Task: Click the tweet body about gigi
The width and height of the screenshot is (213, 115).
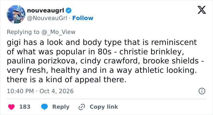Action: pos(105,61)
